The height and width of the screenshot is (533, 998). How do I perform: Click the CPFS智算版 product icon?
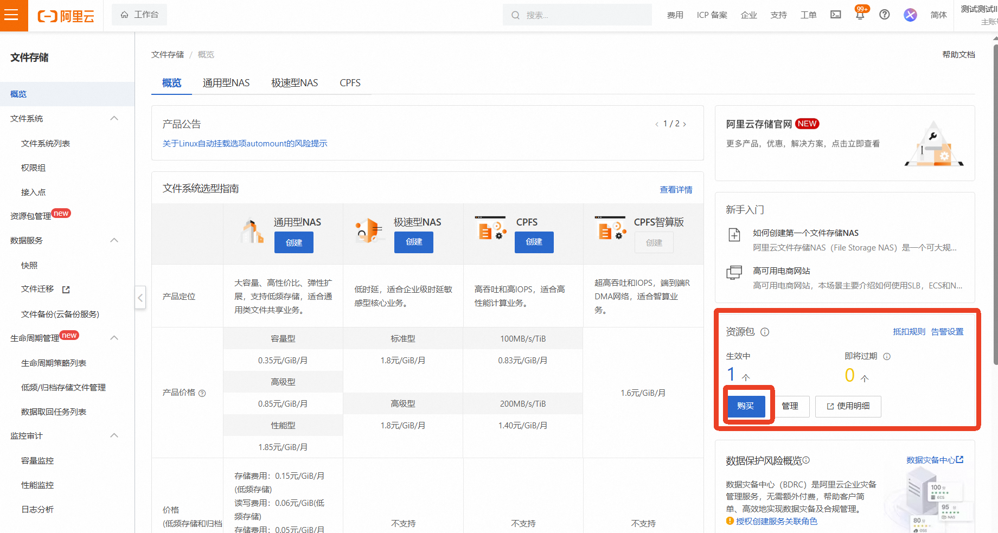(x=611, y=228)
